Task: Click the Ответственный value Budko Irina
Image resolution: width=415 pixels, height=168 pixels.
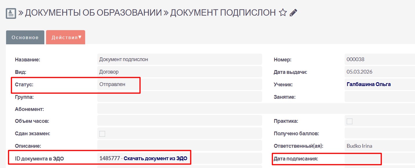Action: tap(359, 146)
